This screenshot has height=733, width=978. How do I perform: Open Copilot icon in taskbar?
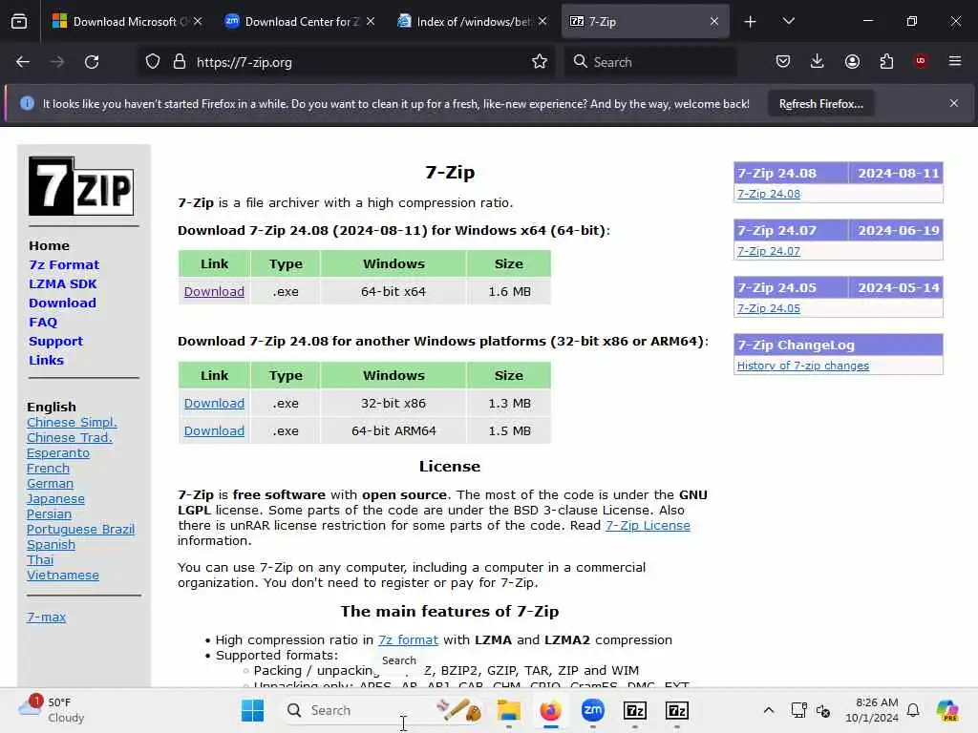tap(947, 710)
